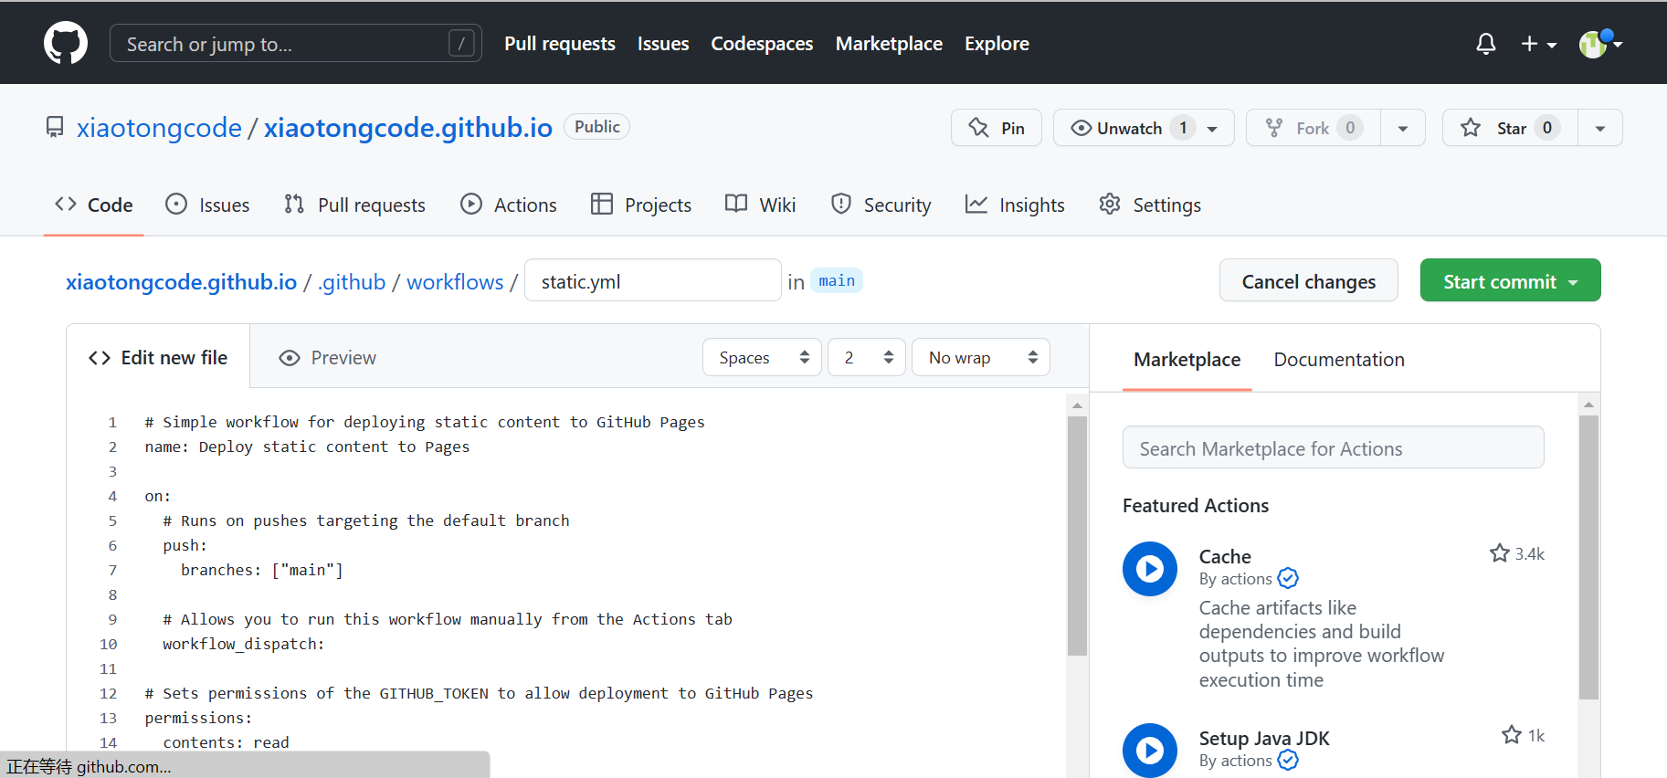Open the repository Settings tab
Viewport: 1667px width, 778px height.
1150,205
